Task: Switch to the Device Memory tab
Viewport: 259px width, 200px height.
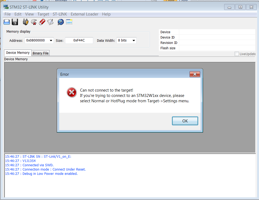Action: [x=18, y=53]
